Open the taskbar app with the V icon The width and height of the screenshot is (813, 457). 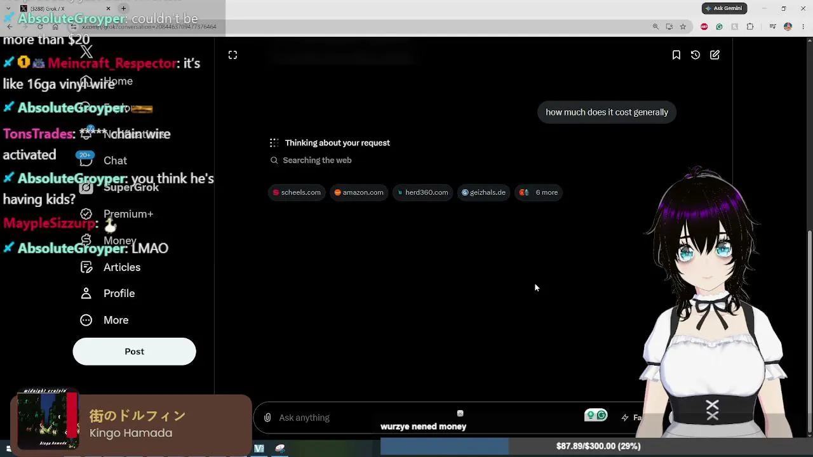[x=259, y=449]
